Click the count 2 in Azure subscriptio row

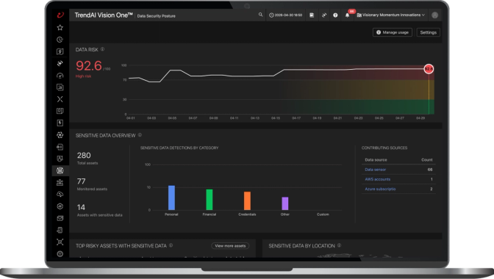click(x=432, y=189)
